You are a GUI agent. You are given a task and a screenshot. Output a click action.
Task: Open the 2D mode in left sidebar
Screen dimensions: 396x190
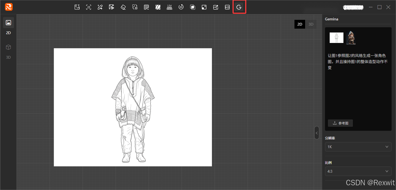click(9, 23)
